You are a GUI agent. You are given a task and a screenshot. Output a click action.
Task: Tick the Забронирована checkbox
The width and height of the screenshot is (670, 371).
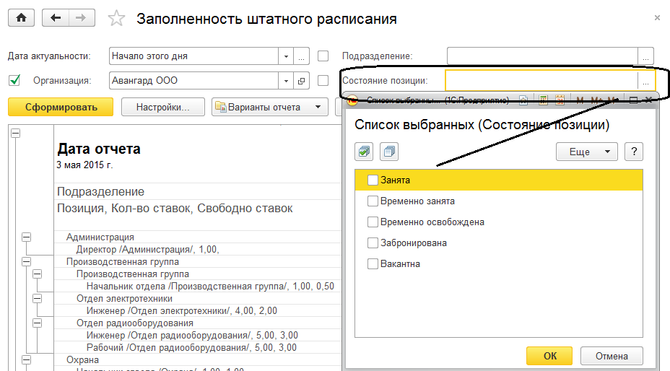point(373,243)
